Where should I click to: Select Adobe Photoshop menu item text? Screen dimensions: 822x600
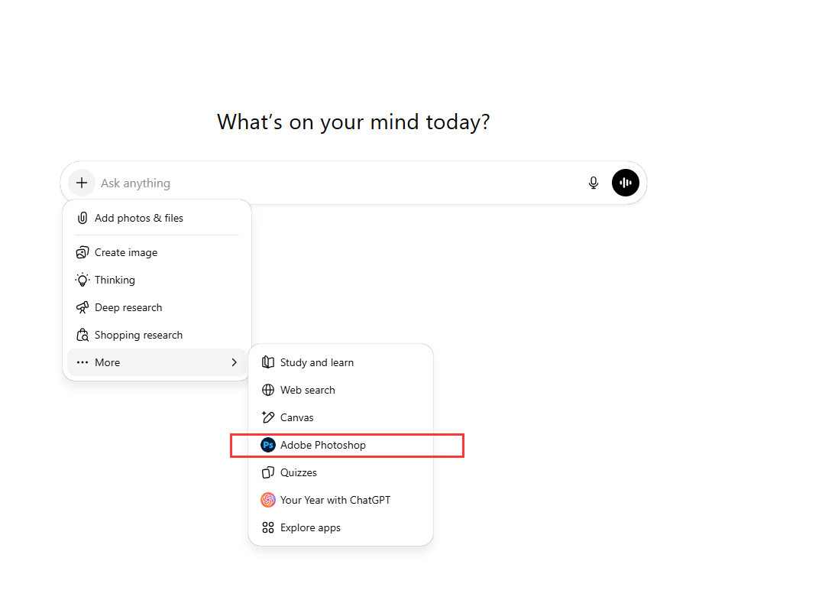point(323,445)
